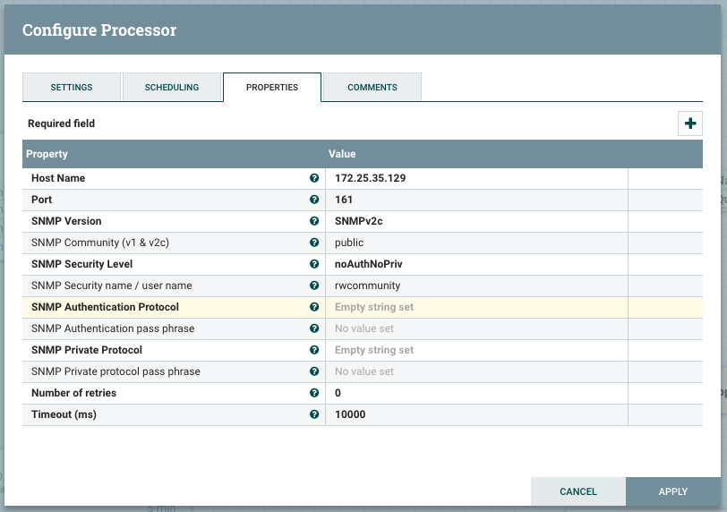Open the Comments tab
This screenshot has height=512, width=727.
tap(372, 88)
